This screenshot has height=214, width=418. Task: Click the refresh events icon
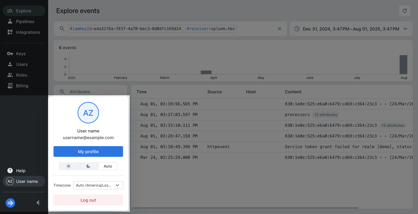click(x=405, y=11)
